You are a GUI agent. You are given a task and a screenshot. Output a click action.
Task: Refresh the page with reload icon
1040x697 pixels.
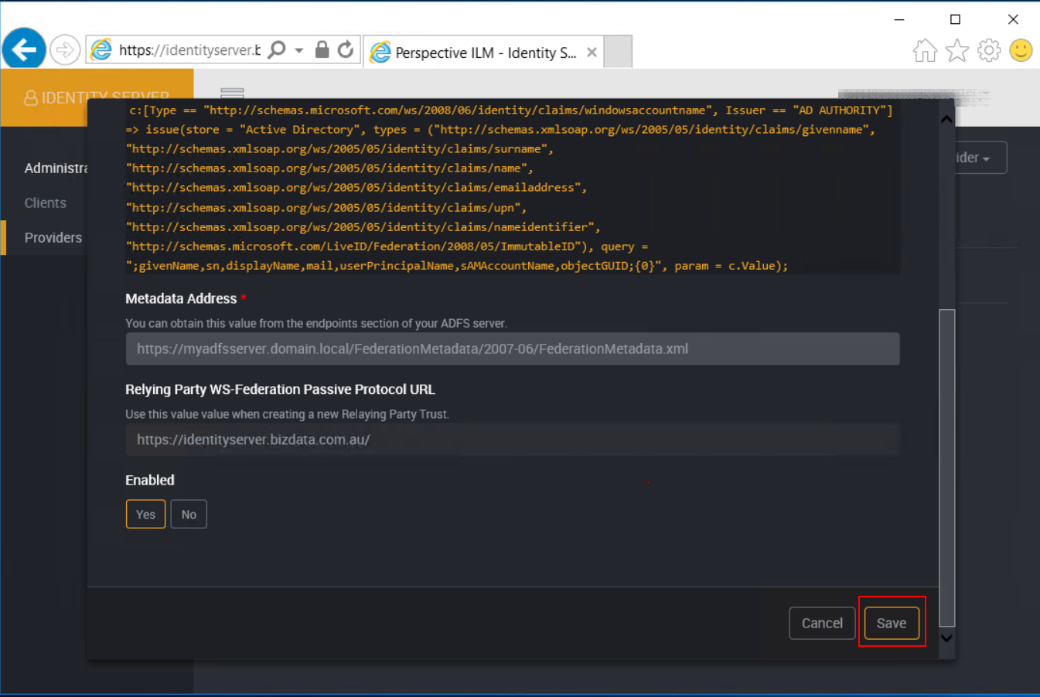pos(346,49)
